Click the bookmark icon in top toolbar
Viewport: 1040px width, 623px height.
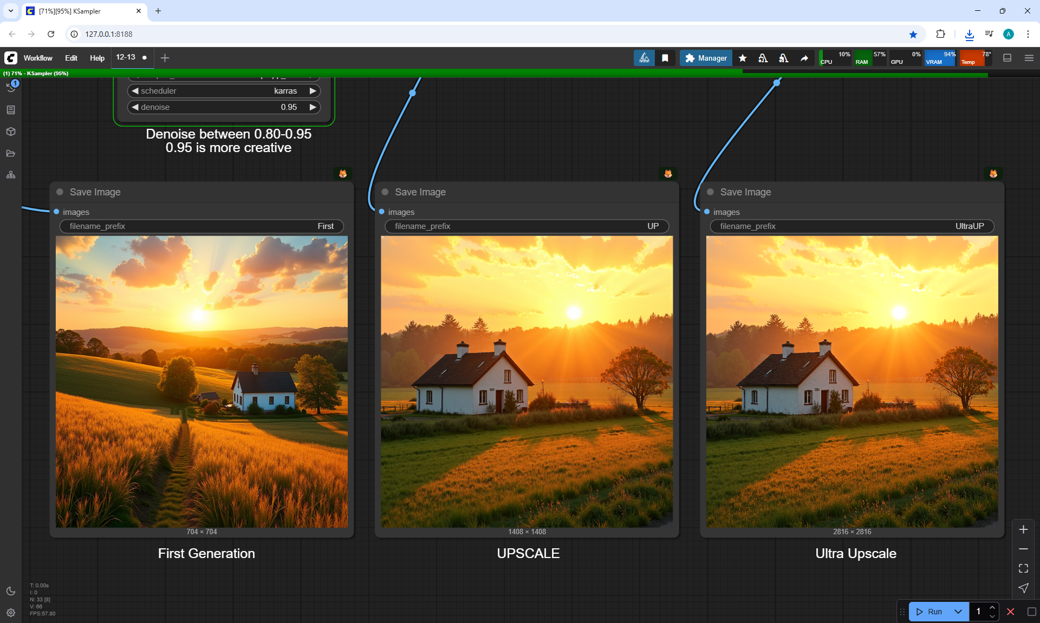point(665,58)
